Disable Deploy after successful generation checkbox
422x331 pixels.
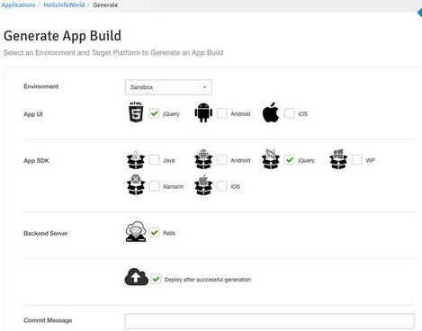[x=156, y=279]
